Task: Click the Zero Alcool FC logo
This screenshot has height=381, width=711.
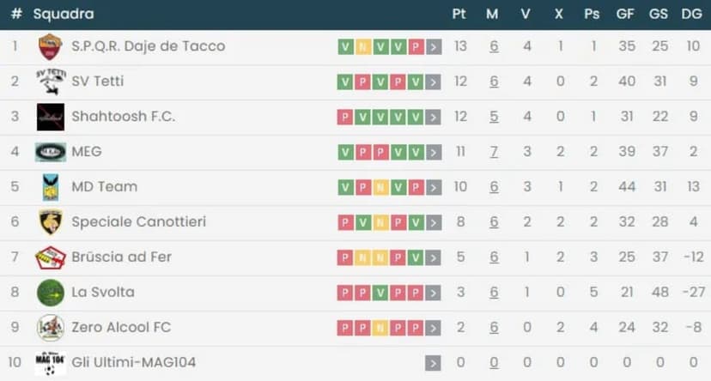Action: point(51,328)
